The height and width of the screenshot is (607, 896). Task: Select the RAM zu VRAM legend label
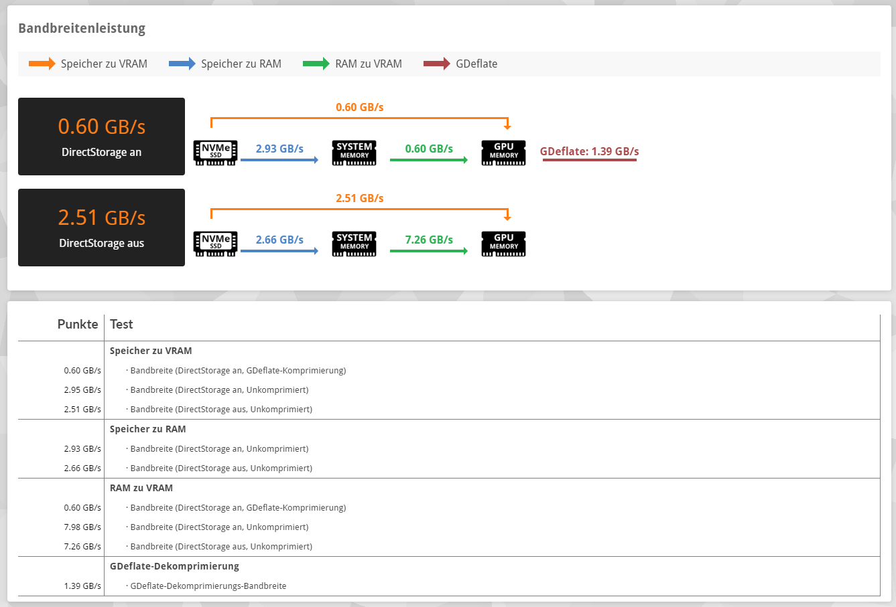coord(369,64)
